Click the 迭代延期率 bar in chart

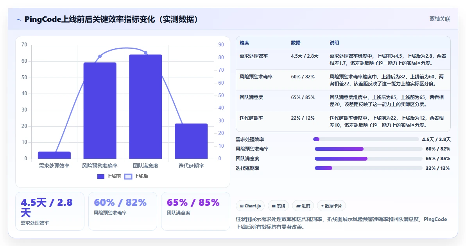click(x=191, y=141)
